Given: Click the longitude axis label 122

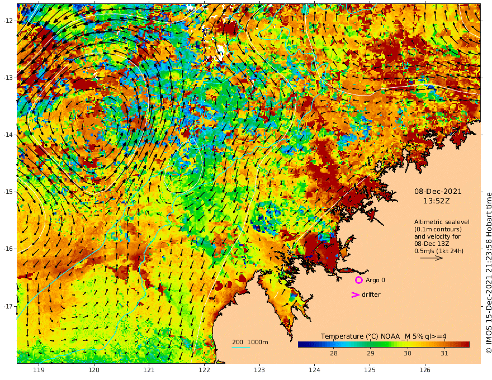Looking at the screenshot, I should (x=204, y=370).
